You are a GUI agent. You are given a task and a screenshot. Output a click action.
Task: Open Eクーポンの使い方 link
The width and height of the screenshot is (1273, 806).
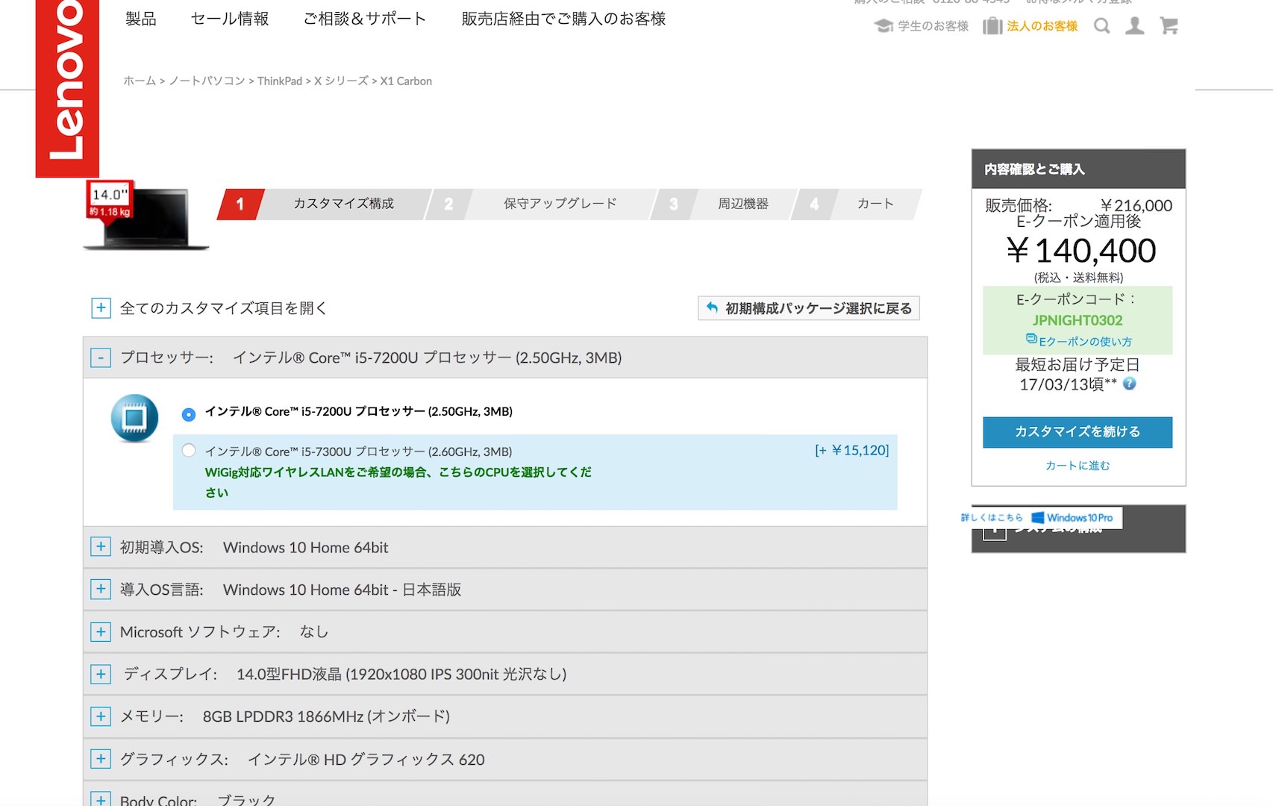1085,341
